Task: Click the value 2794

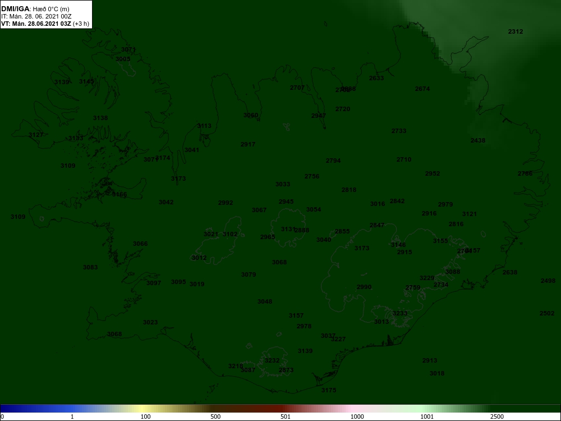Action: point(333,161)
